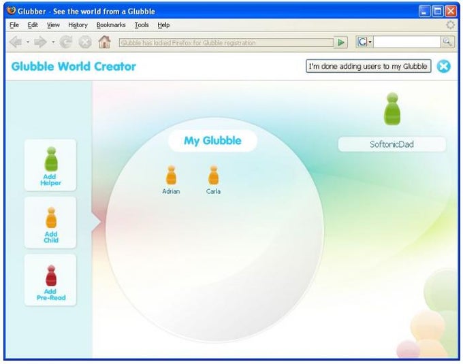Open the Forward history dropdown arrow
Screen dimensions: 463x364
pos(53,42)
